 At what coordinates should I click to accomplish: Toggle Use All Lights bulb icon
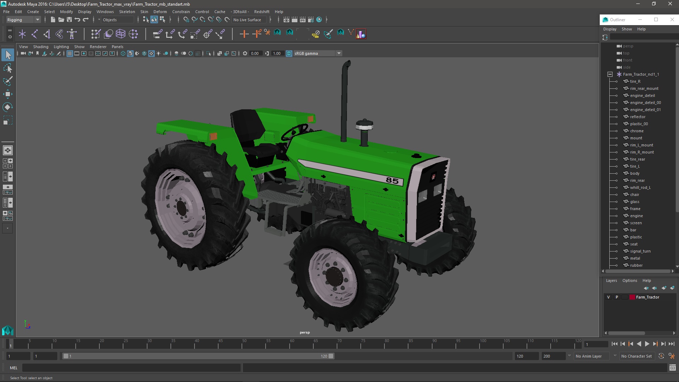[158, 53]
